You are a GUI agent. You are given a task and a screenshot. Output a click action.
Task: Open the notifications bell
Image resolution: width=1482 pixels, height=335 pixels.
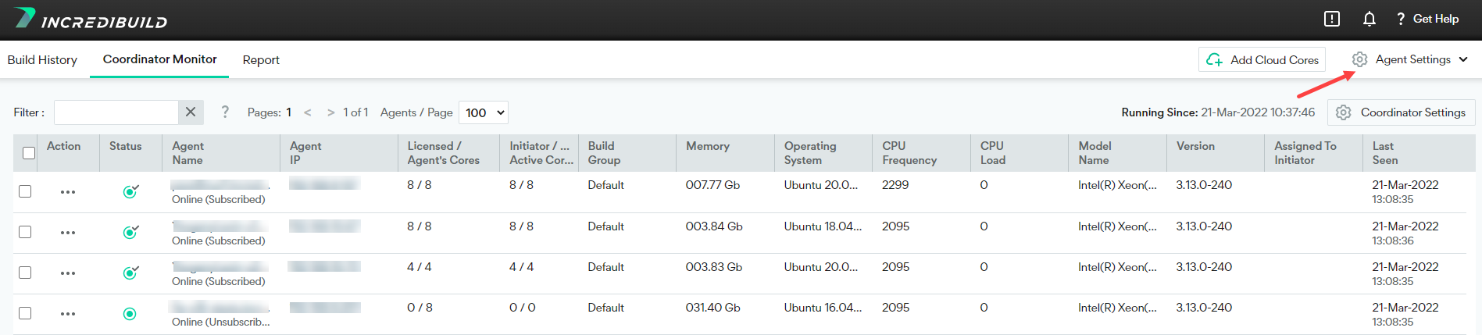coord(1369,19)
